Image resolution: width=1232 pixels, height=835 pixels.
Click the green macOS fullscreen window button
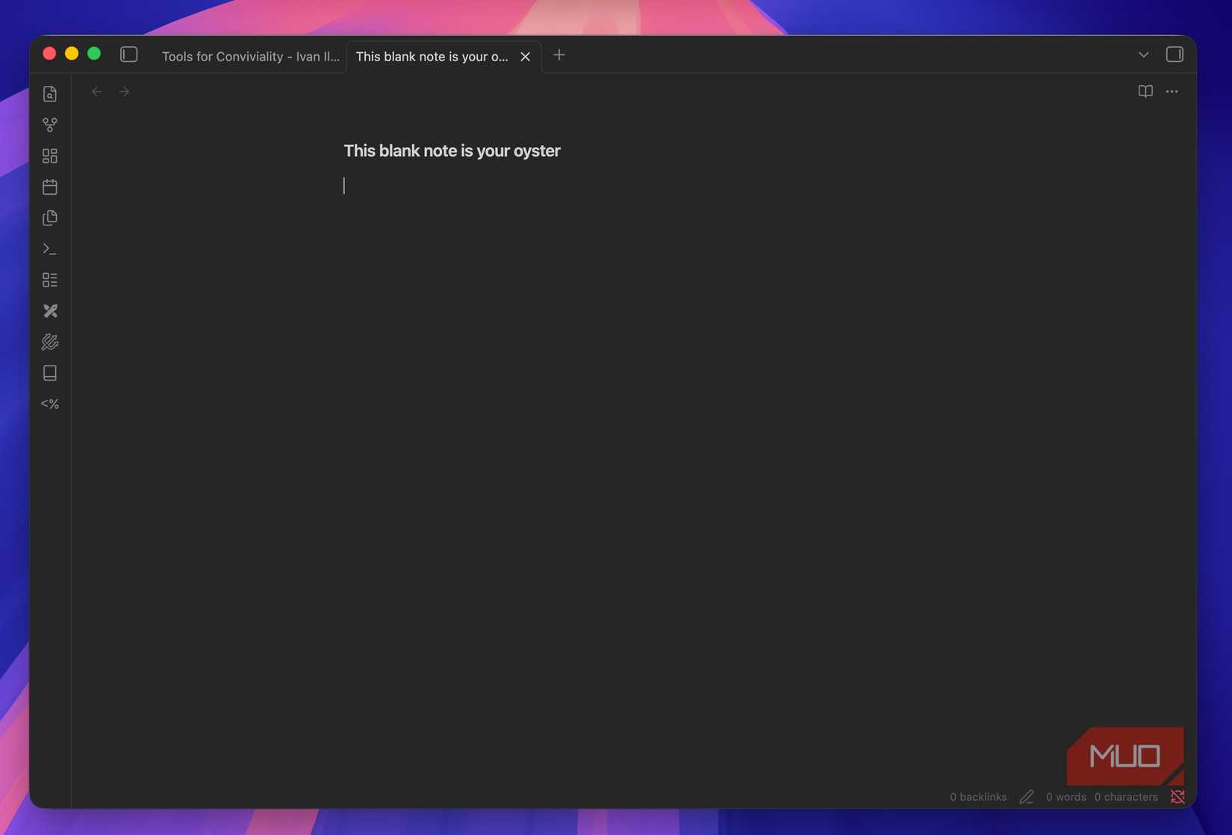(94, 53)
